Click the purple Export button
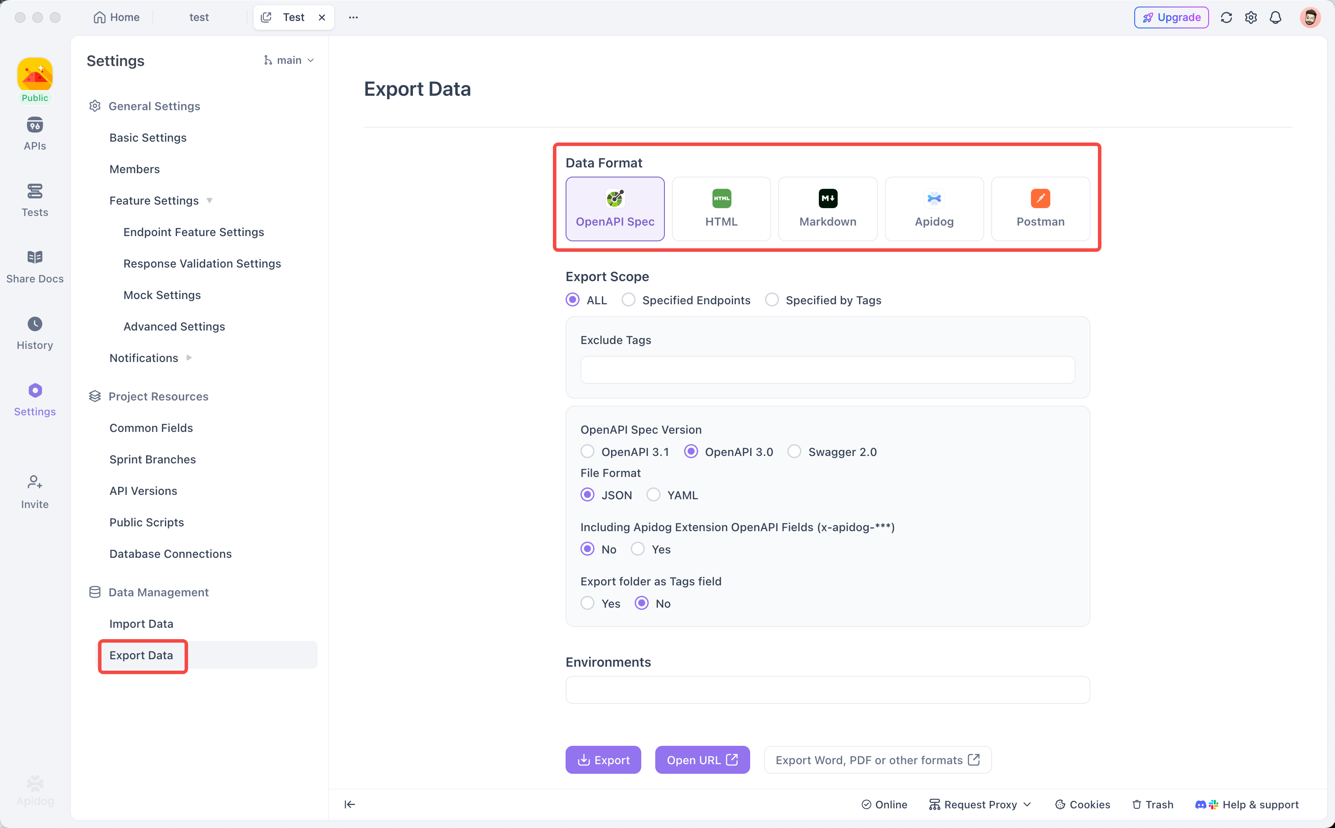The image size is (1335, 828). pos(603,759)
